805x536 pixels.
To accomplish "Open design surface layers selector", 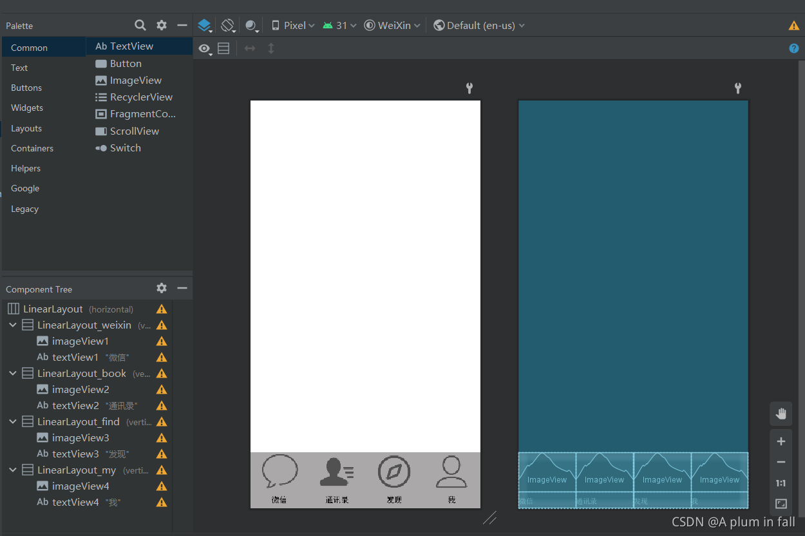I will [205, 26].
